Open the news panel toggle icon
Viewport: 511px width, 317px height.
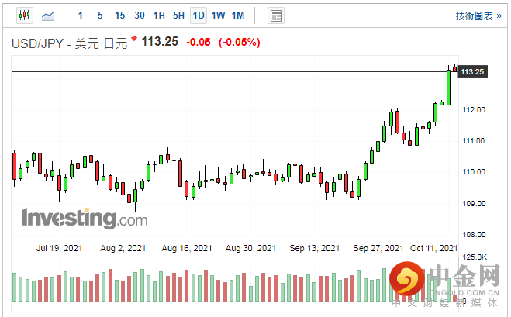click(x=276, y=16)
